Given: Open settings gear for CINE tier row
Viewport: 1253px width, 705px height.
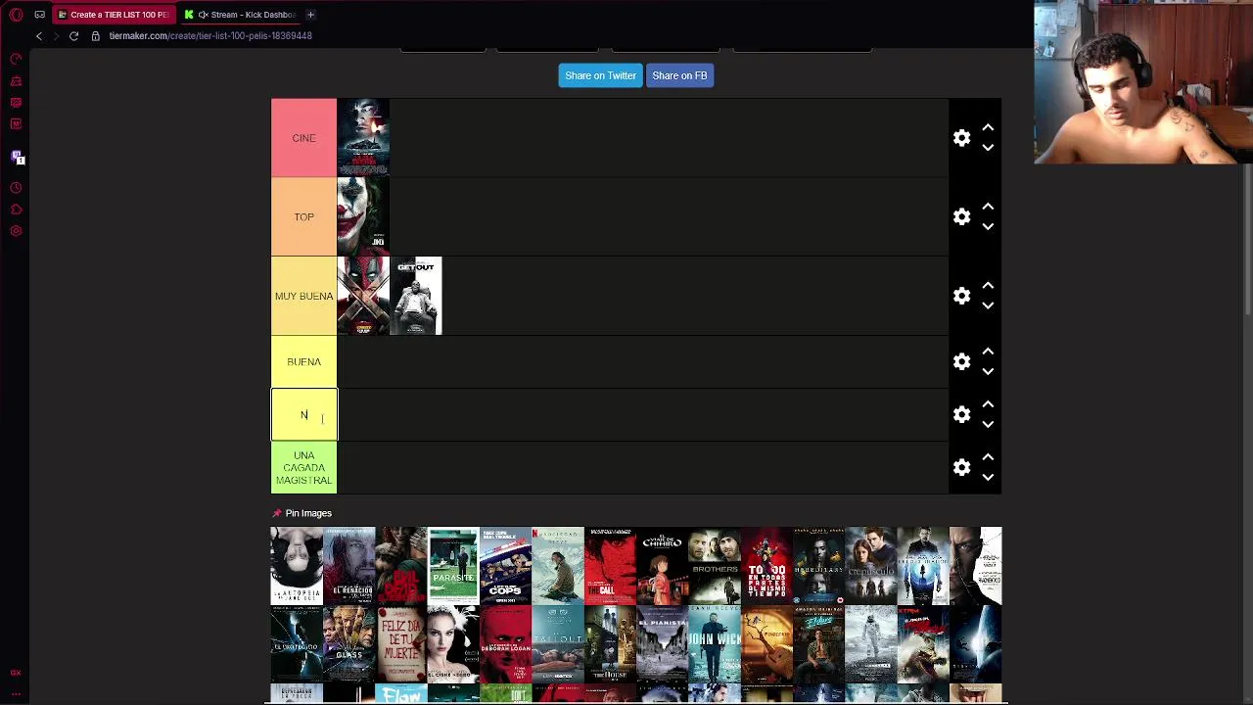Looking at the screenshot, I should [x=961, y=138].
